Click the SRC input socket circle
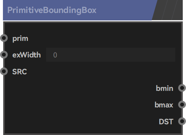This screenshot has height=135, width=186. (x=4, y=71)
